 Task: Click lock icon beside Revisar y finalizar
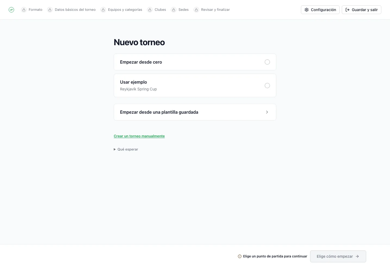(x=196, y=10)
